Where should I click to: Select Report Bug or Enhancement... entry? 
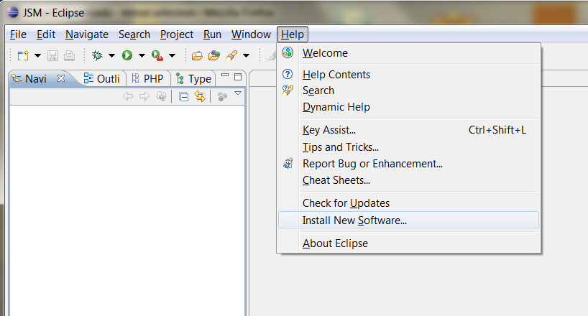pos(409,164)
